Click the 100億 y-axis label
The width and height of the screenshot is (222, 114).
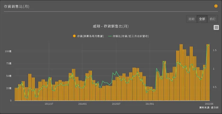pos(8,51)
